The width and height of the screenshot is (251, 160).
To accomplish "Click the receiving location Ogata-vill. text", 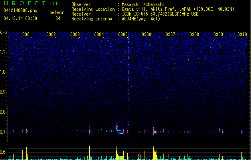I will click(178, 9).
